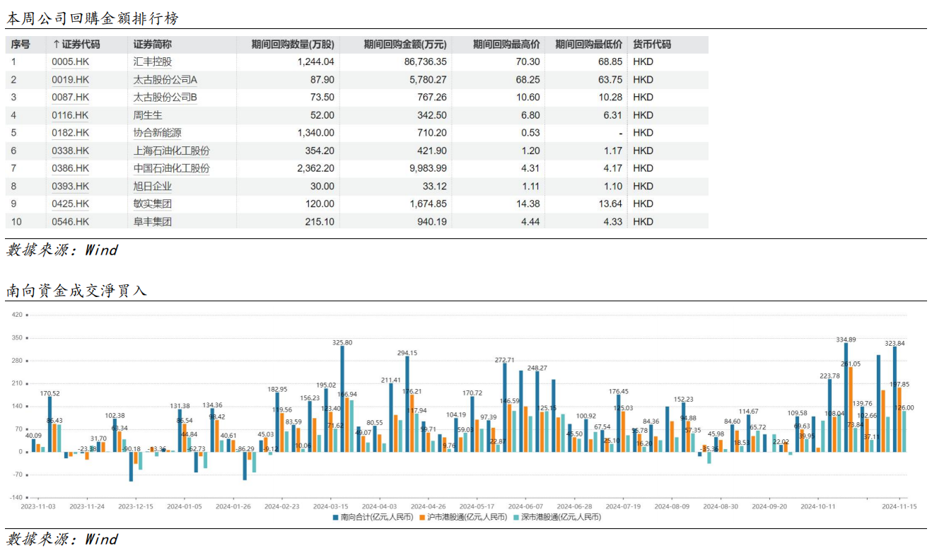Click the highest price value 14.38
Screen dimensions: 932x558
(x=528, y=204)
